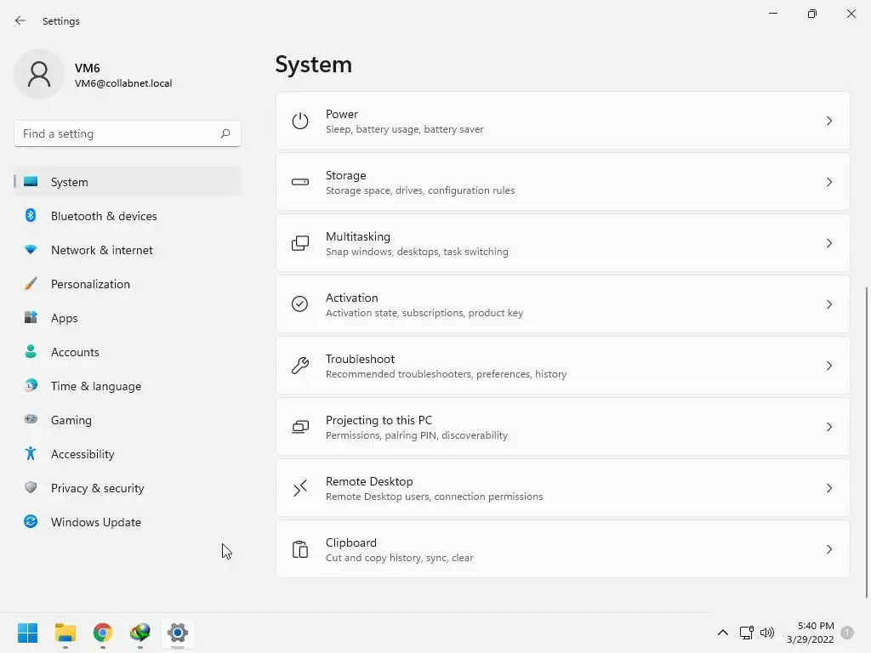Go back using the back arrow

[x=20, y=20]
